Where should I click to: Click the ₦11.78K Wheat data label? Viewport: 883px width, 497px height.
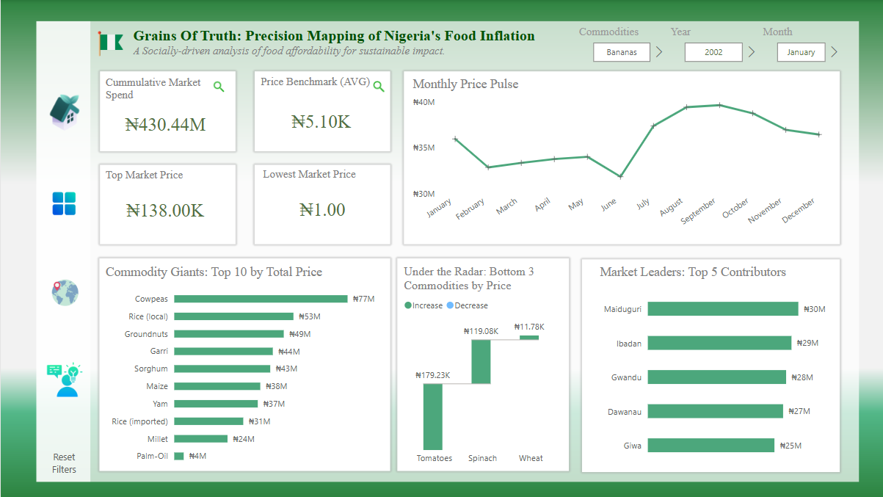(529, 327)
